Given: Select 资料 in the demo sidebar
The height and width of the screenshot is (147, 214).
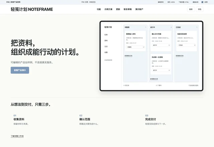Looking at the screenshot, I should tap(106, 41).
